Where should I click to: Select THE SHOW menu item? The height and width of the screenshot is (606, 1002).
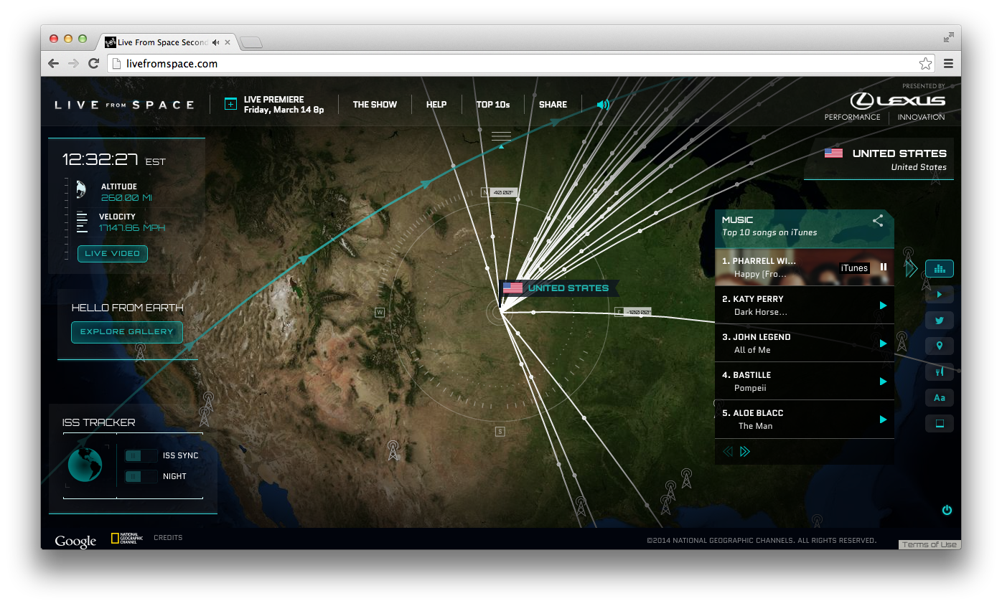pyautogui.click(x=375, y=104)
